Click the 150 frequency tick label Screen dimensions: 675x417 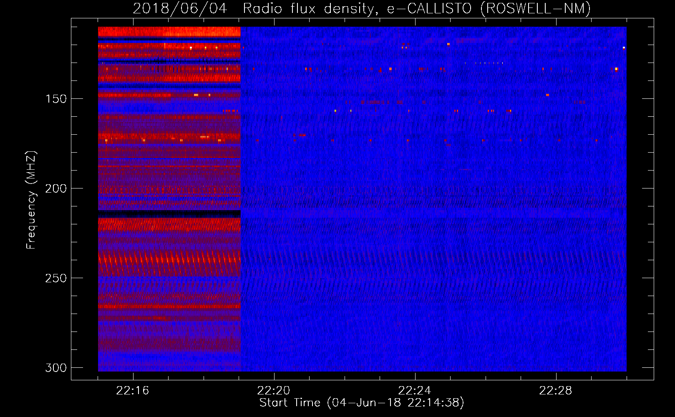tap(56, 99)
